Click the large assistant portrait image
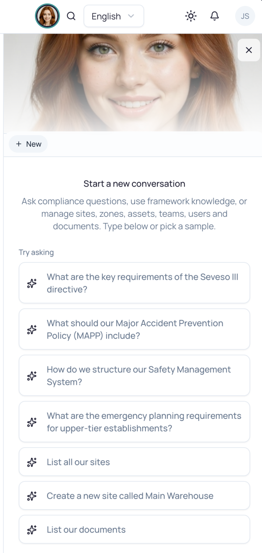The width and height of the screenshot is (262, 553). click(133, 83)
